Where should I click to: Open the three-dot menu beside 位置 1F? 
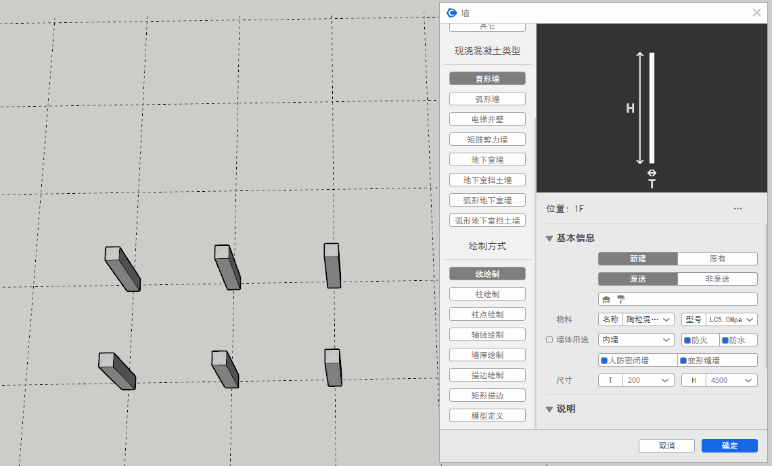pyautogui.click(x=737, y=209)
